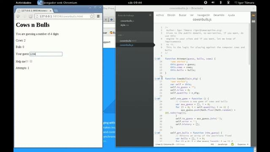The height and width of the screenshot is (152, 270).
Task: Click the Cows n Bulls heading
Action: (x=33, y=25)
